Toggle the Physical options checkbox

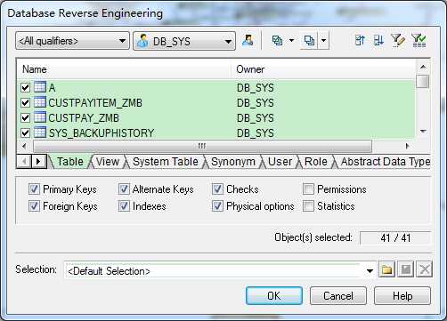point(217,206)
